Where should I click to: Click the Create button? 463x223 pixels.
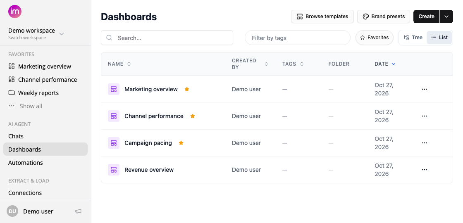(x=426, y=17)
